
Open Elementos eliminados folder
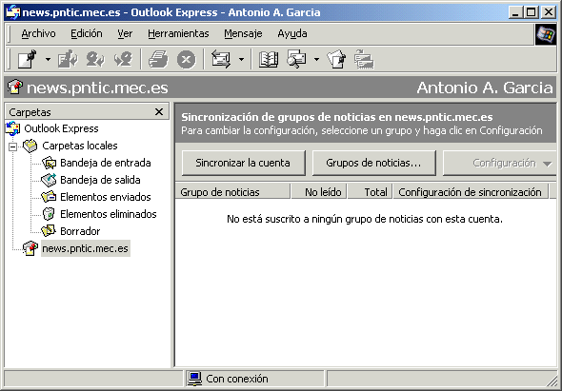(109, 214)
